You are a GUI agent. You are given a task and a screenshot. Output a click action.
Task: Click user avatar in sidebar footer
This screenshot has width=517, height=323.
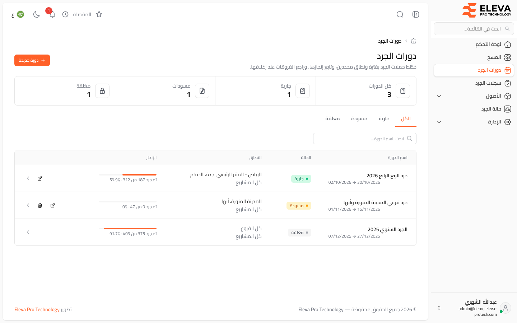506,308
